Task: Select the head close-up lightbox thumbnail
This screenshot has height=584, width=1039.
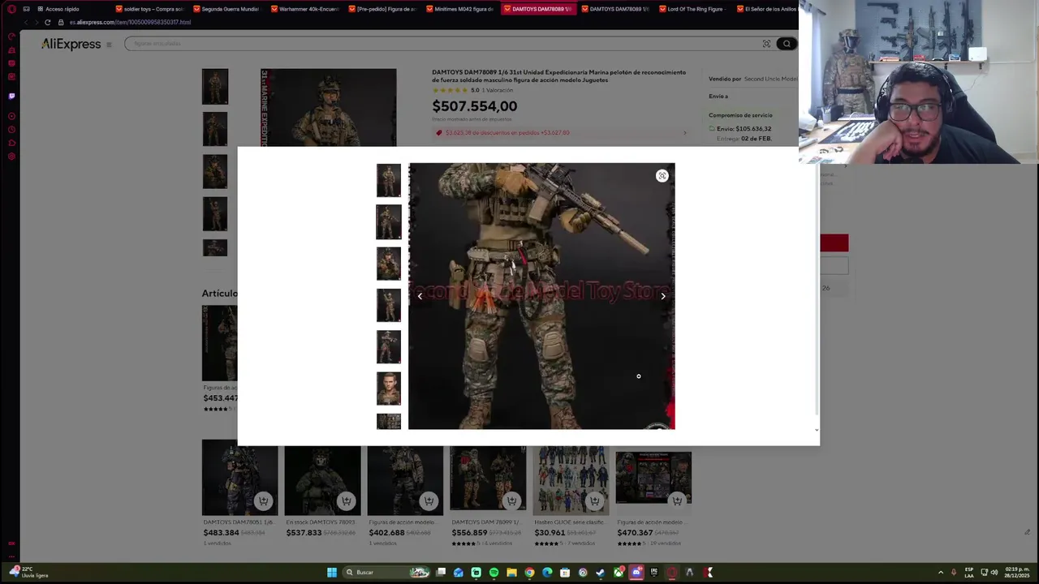Action: click(x=389, y=389)
